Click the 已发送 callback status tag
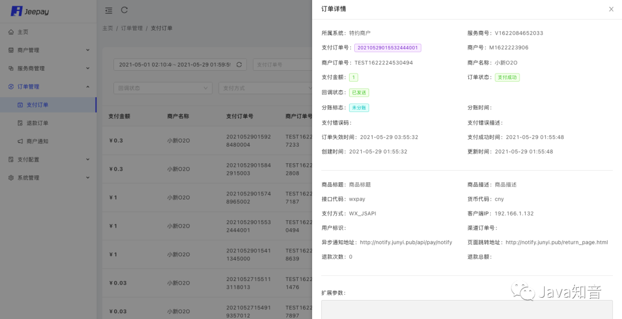The image size is (622, 319). [x=359, y=93]
